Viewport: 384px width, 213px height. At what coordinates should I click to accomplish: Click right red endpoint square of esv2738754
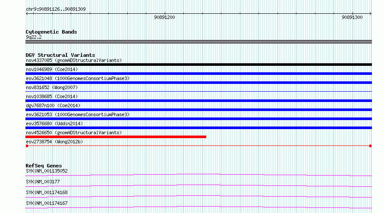370,146
